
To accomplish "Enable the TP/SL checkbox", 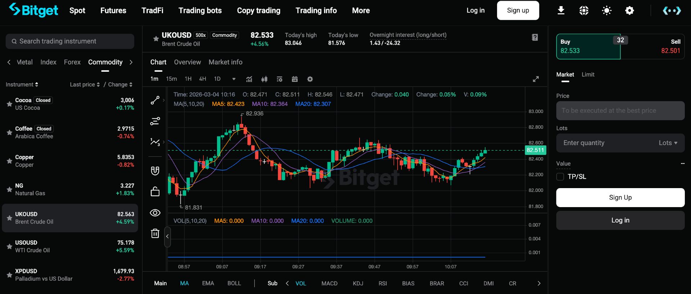I will 560,177.
